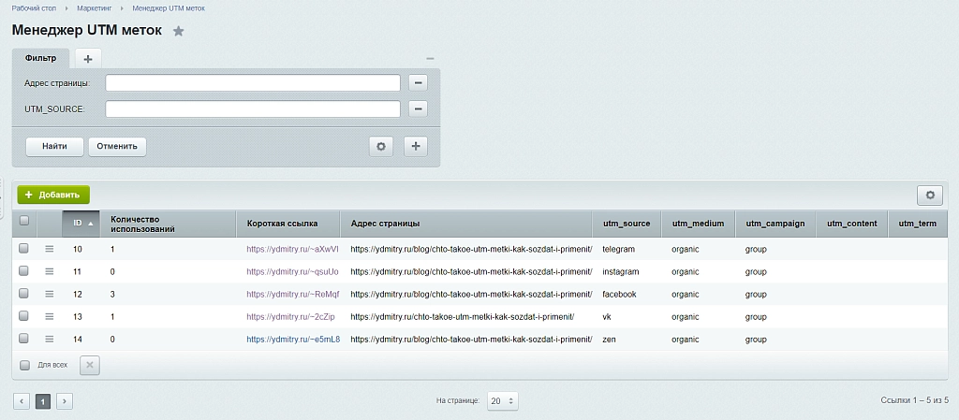The height and width of the screenshot is (420, 959).
Task: Select the Фильтр tab
Action: 40,59
